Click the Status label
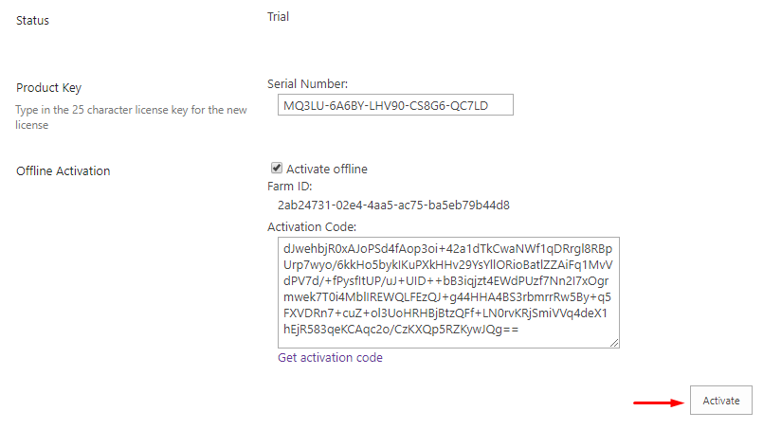This screenshot has width=763, height=429. [x=32, y=21]
